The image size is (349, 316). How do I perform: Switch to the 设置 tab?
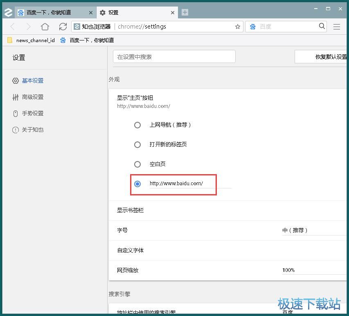click(137, 12)
